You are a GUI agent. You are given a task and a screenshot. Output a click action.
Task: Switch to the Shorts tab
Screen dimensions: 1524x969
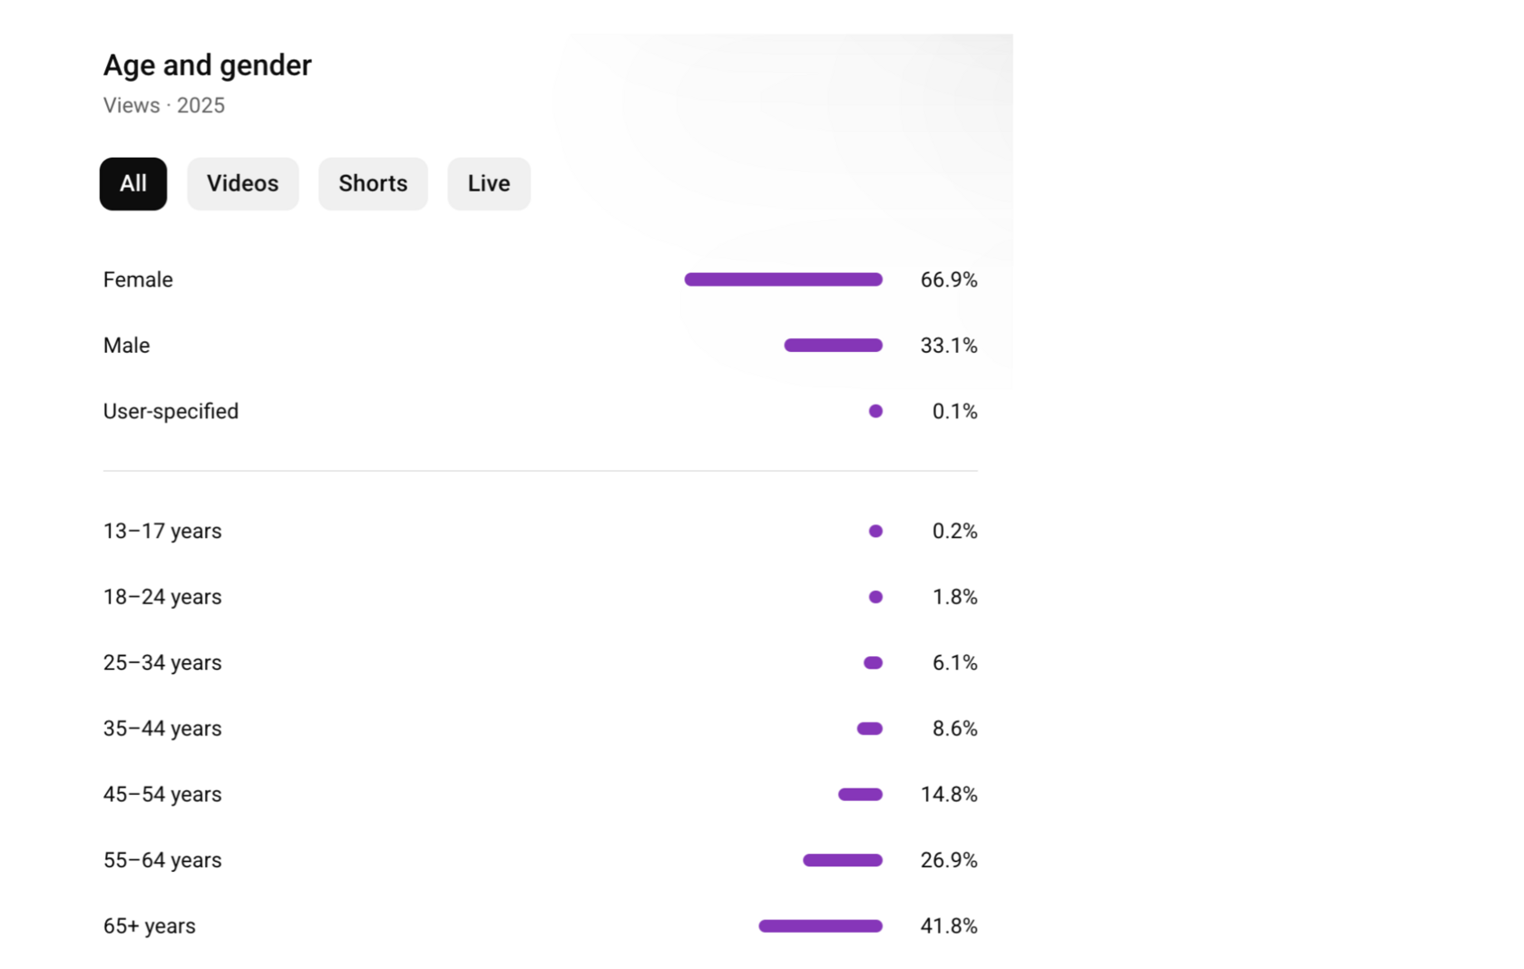373,184
